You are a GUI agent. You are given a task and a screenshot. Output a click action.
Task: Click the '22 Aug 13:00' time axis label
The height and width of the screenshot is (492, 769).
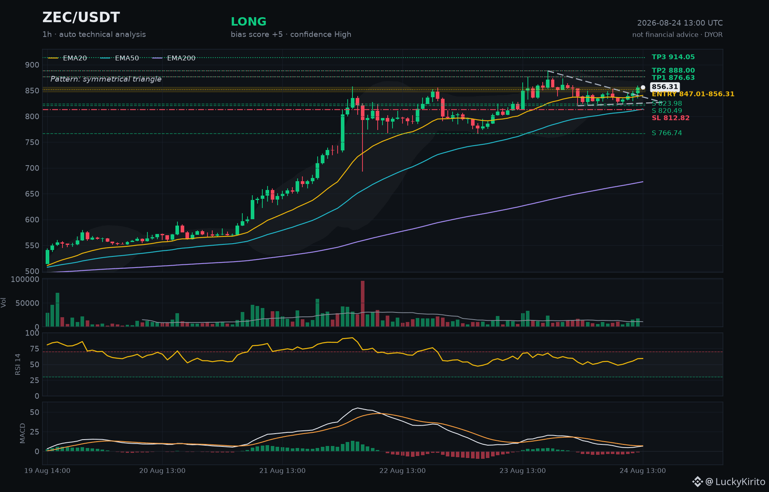coord(403,471)
